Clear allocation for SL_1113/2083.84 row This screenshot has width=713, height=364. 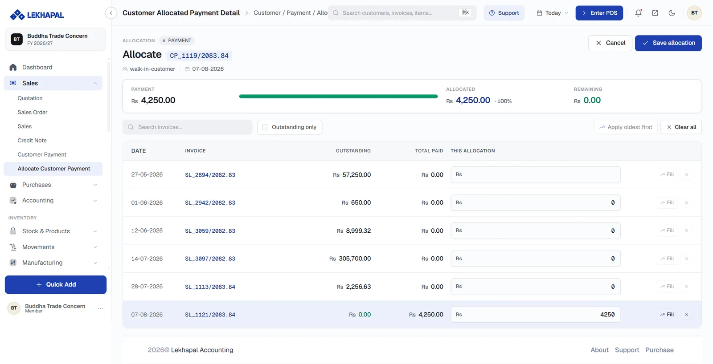click(x=686, y=287)
